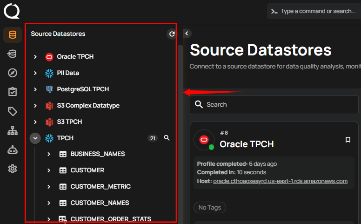Screen dimensions: 361x224
Task: Open the hierarchy library sidebar icon
Action: [x=13, y=131]
